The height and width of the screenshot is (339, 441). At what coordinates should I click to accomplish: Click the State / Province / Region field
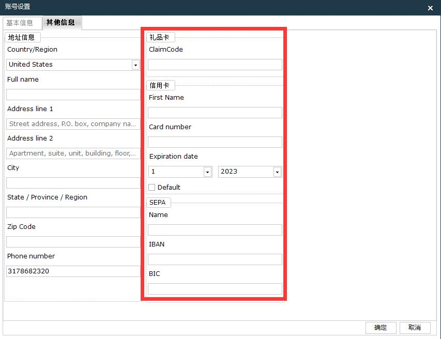click(72, 212)
